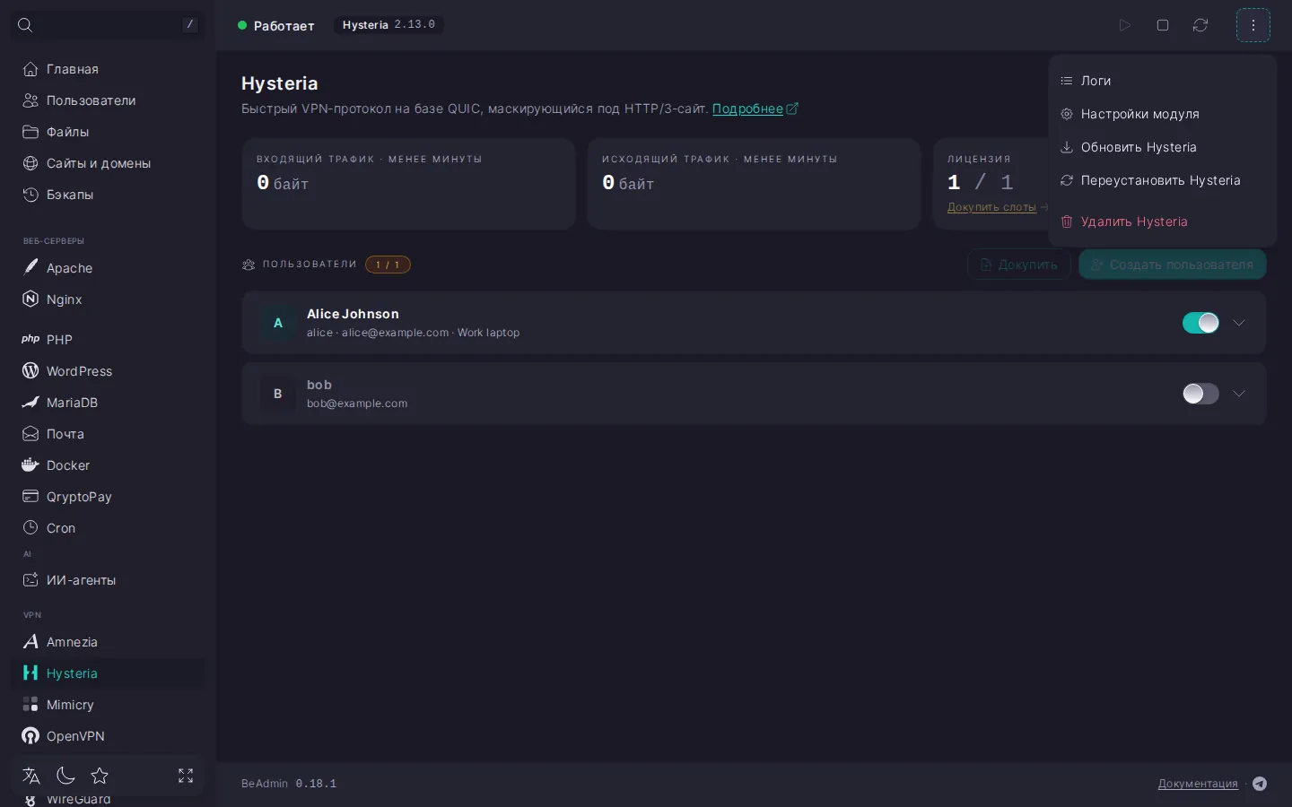This screenshot has height=807, width=1292.
Task: Click the language translate icon
Action: (31, 776)
